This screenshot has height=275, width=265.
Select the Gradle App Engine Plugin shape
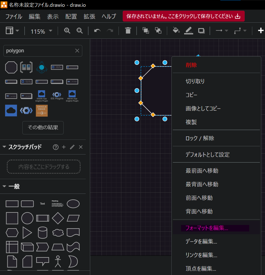[42, 96]
